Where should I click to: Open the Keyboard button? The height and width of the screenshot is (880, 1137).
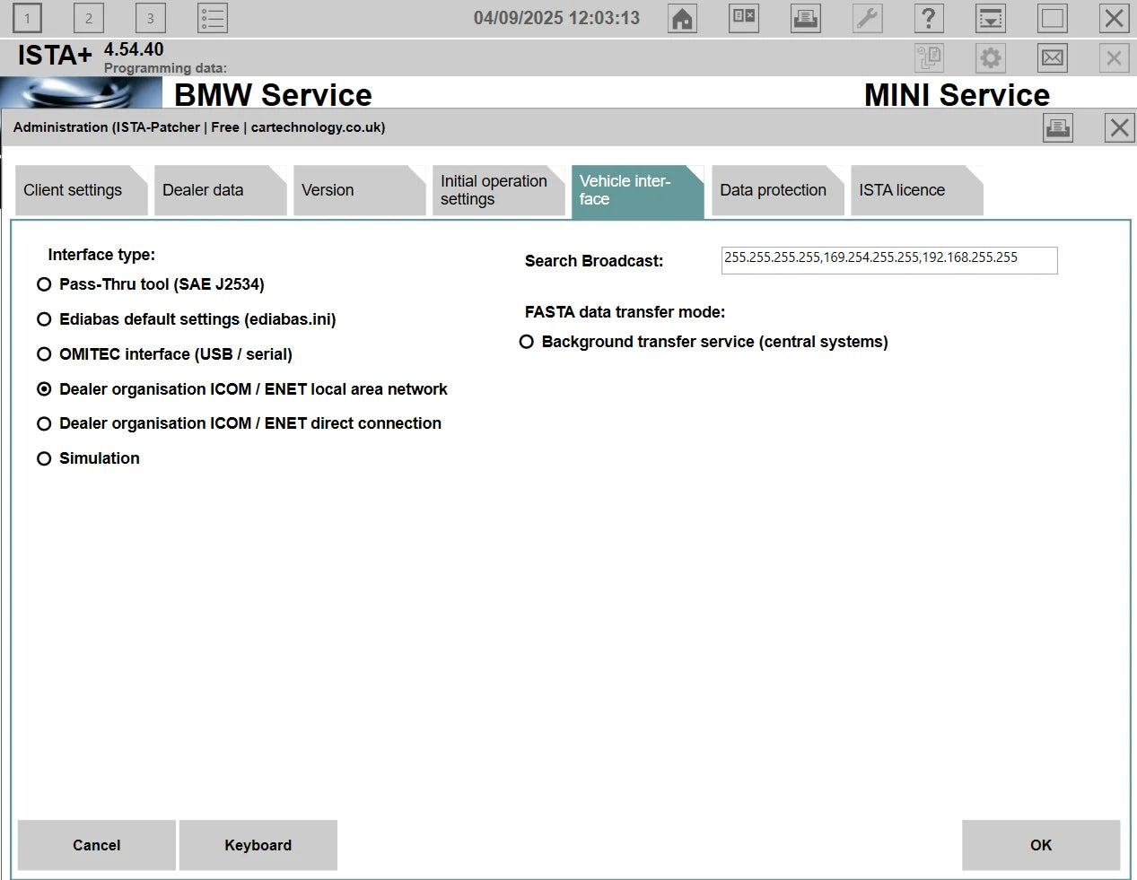(x=258, y=845)
